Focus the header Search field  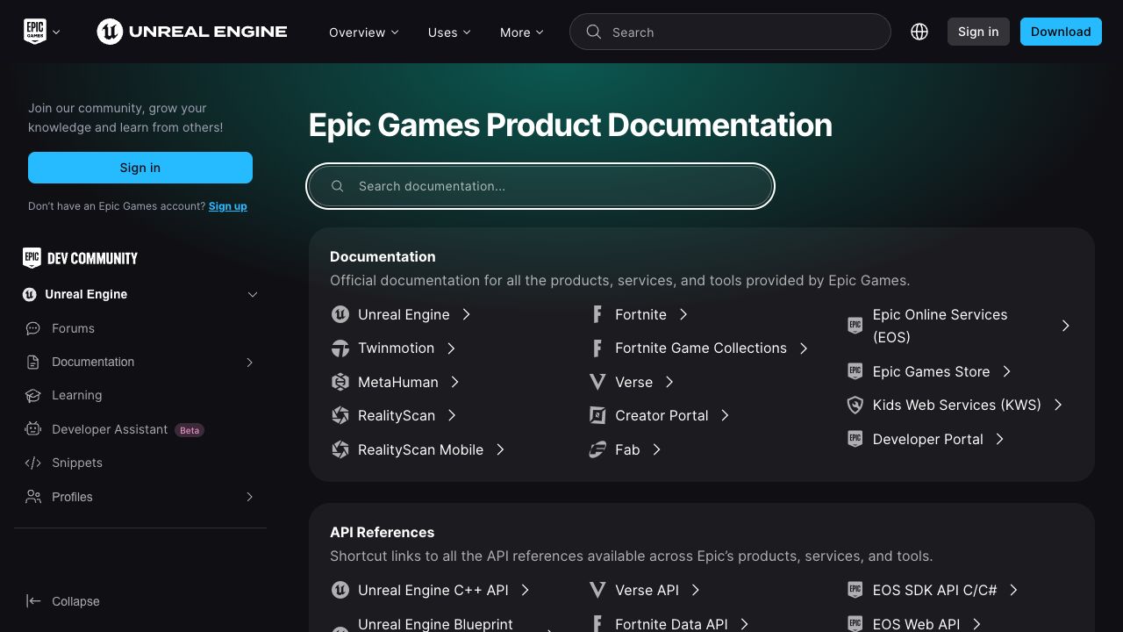click(x=730, y=32)
